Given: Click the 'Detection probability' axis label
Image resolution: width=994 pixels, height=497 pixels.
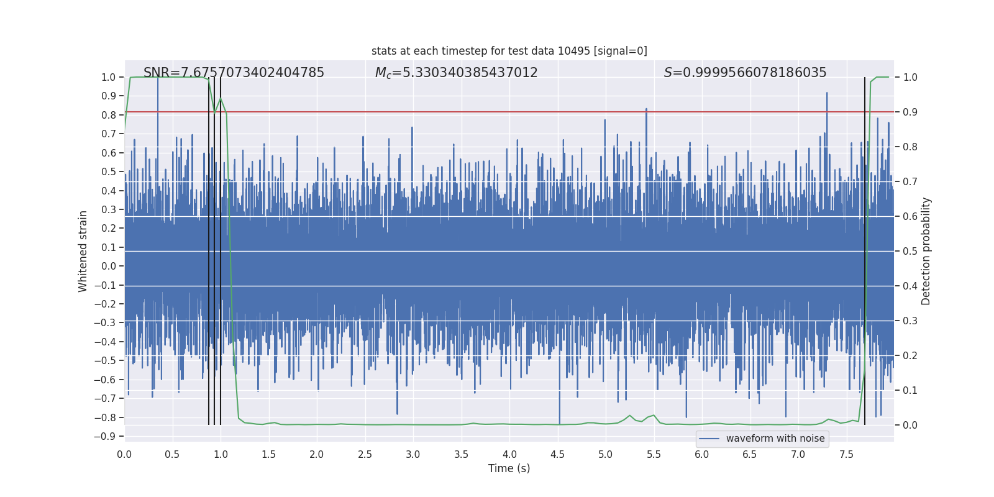Looking at the screenshot, I should (926, 251).
